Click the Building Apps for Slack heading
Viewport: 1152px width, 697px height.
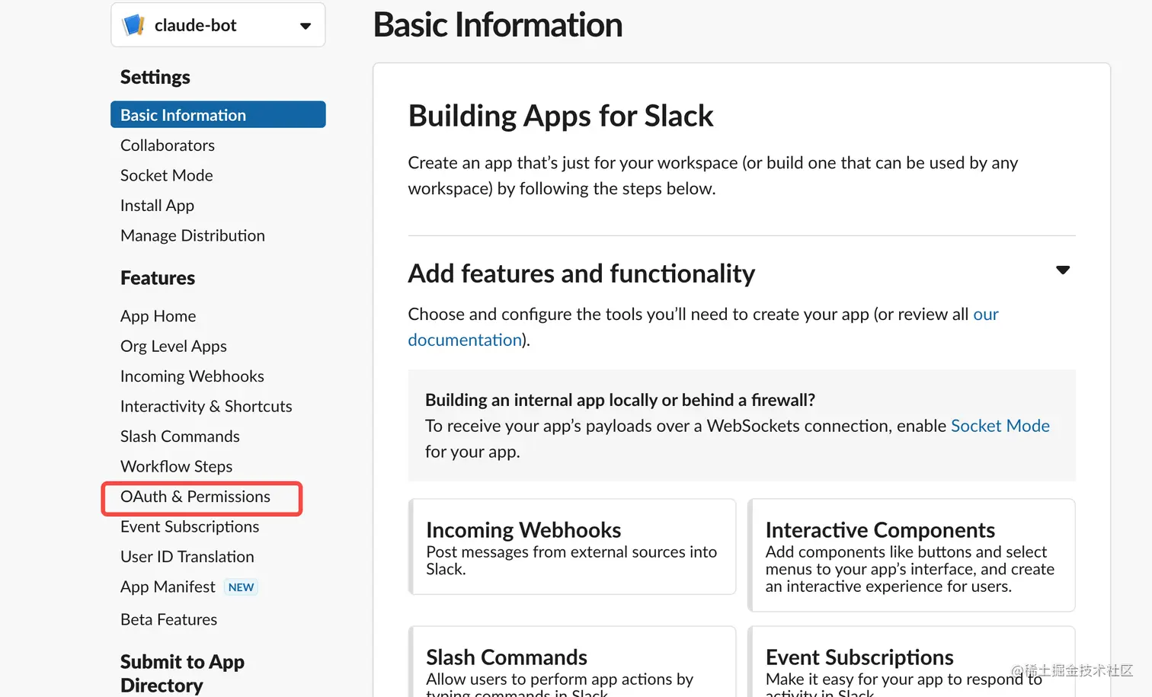[561, 116]
